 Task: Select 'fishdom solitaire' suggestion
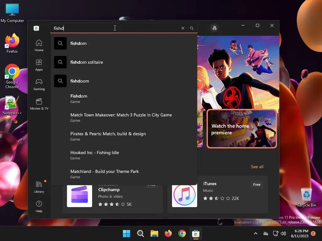tap(124, 62)
